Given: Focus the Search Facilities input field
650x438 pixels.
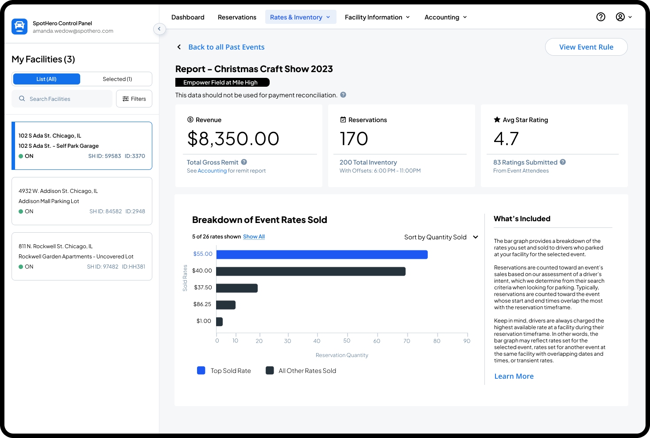Looking at the screenshot, I should pyautogui.click(x=62, y=99).
